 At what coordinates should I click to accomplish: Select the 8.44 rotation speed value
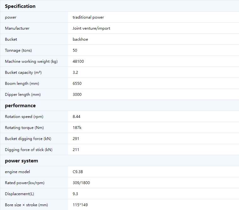pyautogui.click(x=76, y=117)
